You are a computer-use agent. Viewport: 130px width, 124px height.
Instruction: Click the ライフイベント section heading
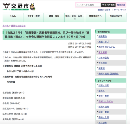click(111, 80)
